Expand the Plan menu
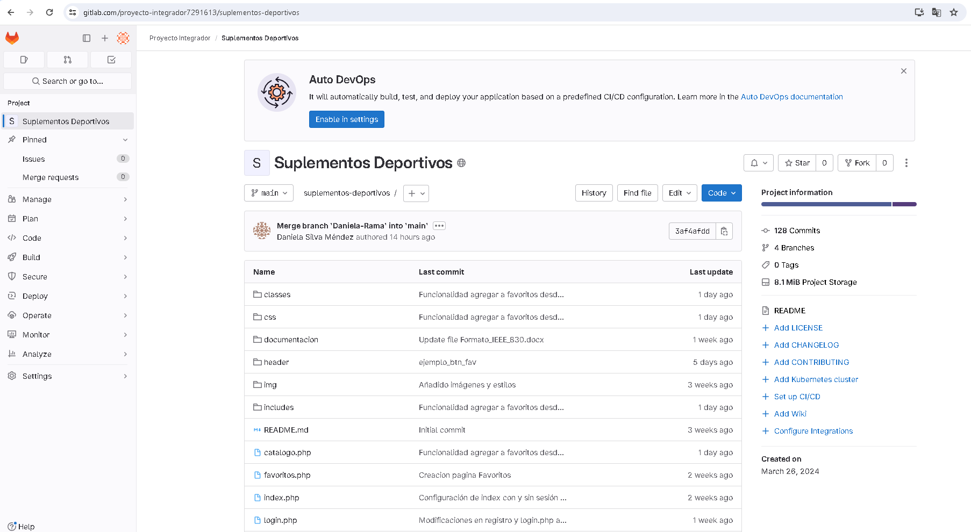This screenshot has height=532, width=971. [68, 219]
